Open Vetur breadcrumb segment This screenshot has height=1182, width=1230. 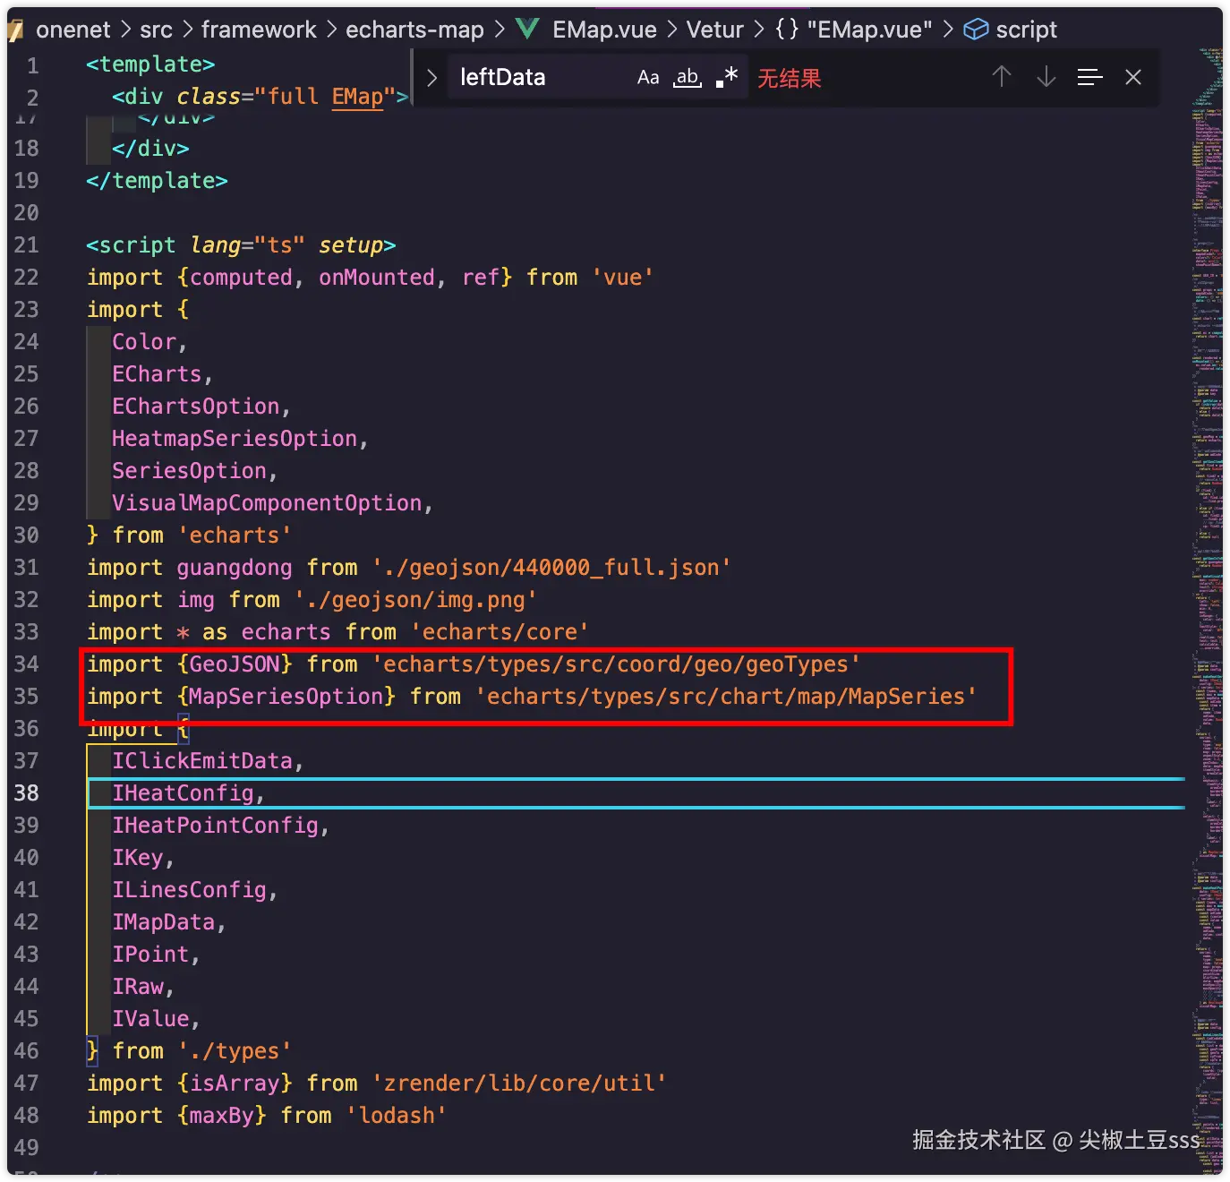click(714, 30)
